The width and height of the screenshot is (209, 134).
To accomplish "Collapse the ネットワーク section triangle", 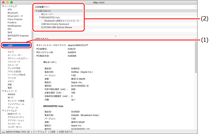I will [x=3, y=91].
